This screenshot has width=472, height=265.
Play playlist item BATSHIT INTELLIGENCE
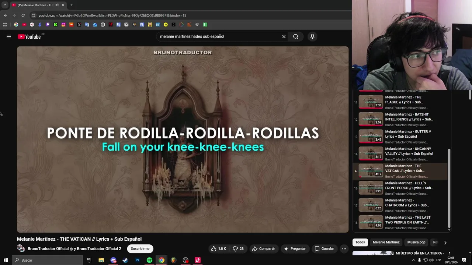click(400, 119)
